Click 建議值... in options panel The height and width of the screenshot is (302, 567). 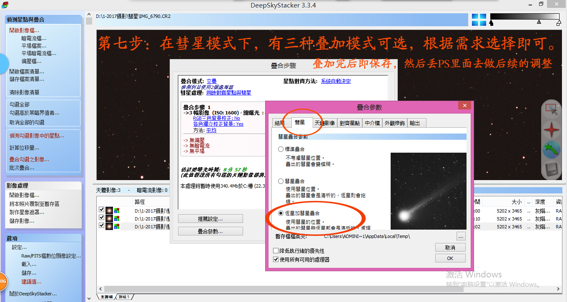pyautogui.click(x=31, y=282)
